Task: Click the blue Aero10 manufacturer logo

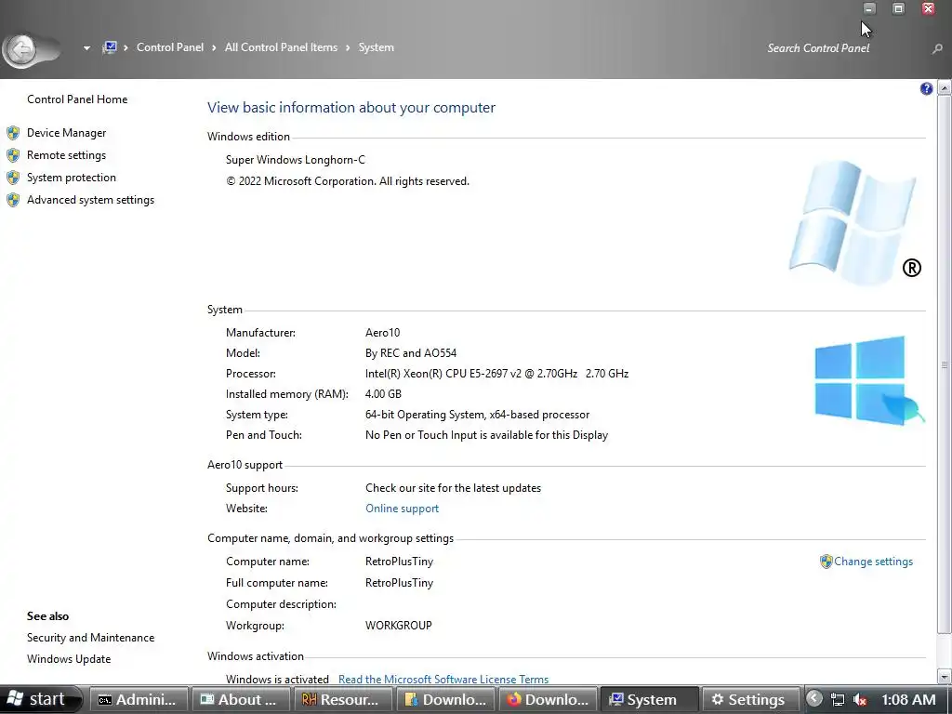Action: click(x=869, y=380)
